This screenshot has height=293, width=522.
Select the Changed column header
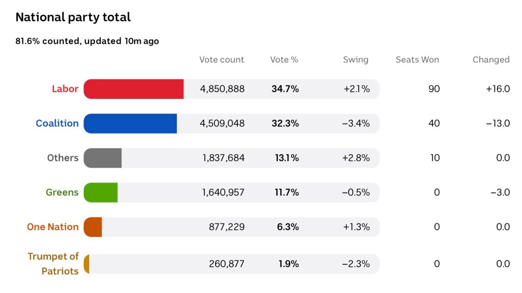pyautogui.click(x=490, y=60)
